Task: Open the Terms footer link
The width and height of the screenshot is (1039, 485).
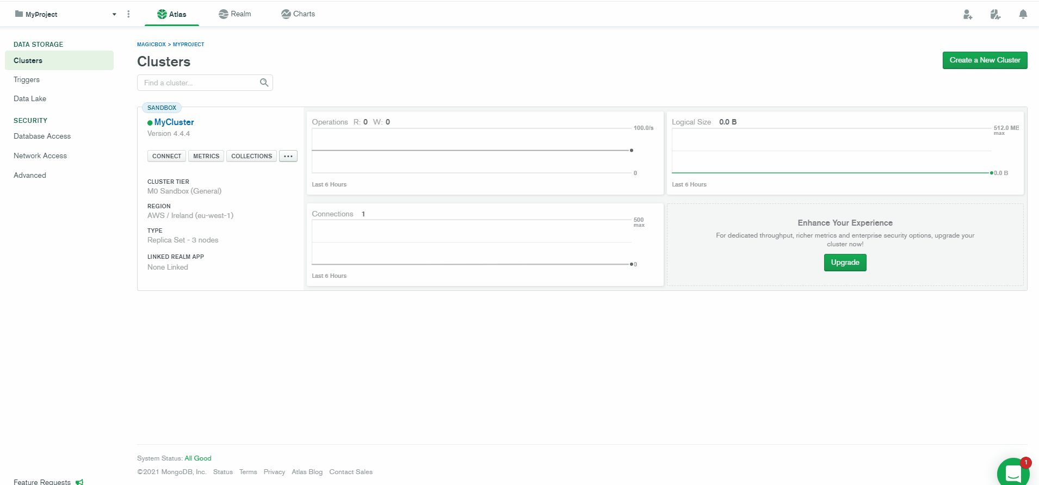Action: click(x=248, y=472)
